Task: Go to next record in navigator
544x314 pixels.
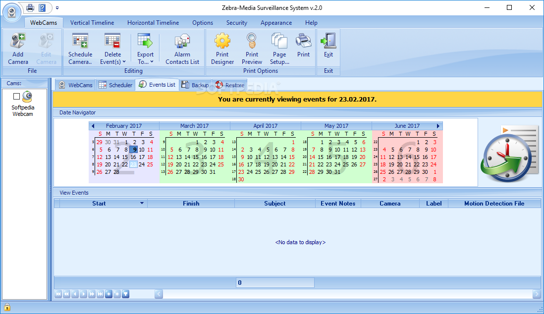Action: [x=83, y=294]
